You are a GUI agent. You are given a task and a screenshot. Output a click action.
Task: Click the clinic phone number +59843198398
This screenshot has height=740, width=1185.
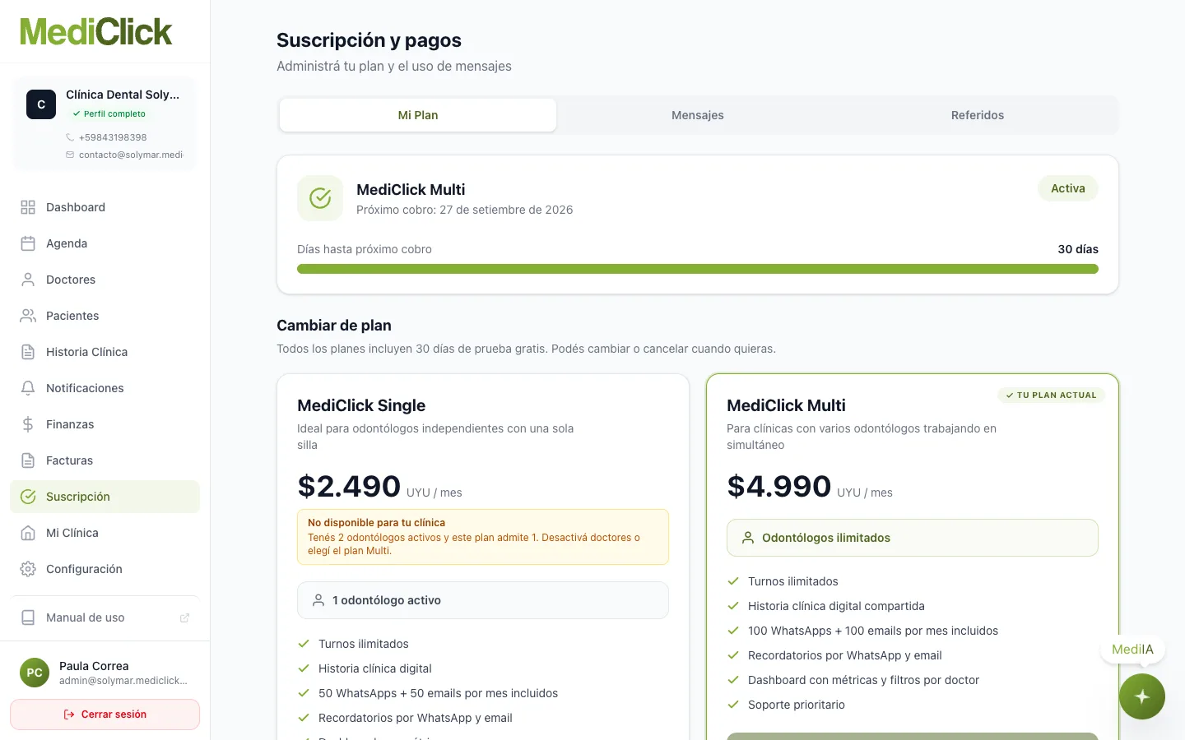click(x=113, y=137)
